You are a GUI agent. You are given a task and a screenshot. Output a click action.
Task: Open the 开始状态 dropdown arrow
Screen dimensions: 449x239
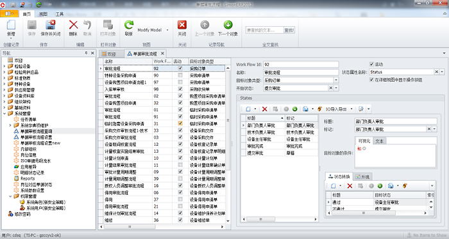pos(336,88)
